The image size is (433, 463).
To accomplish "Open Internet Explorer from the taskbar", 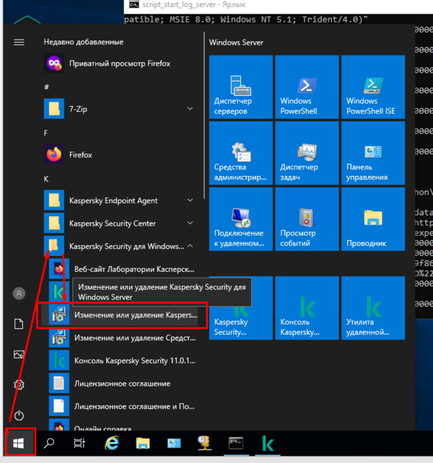I will [112, 444].
